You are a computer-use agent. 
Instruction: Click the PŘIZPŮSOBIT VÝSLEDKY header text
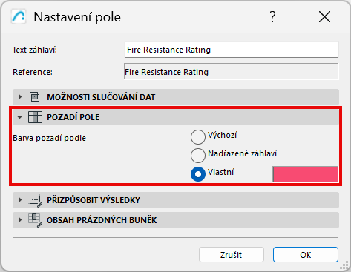(94, 200)
